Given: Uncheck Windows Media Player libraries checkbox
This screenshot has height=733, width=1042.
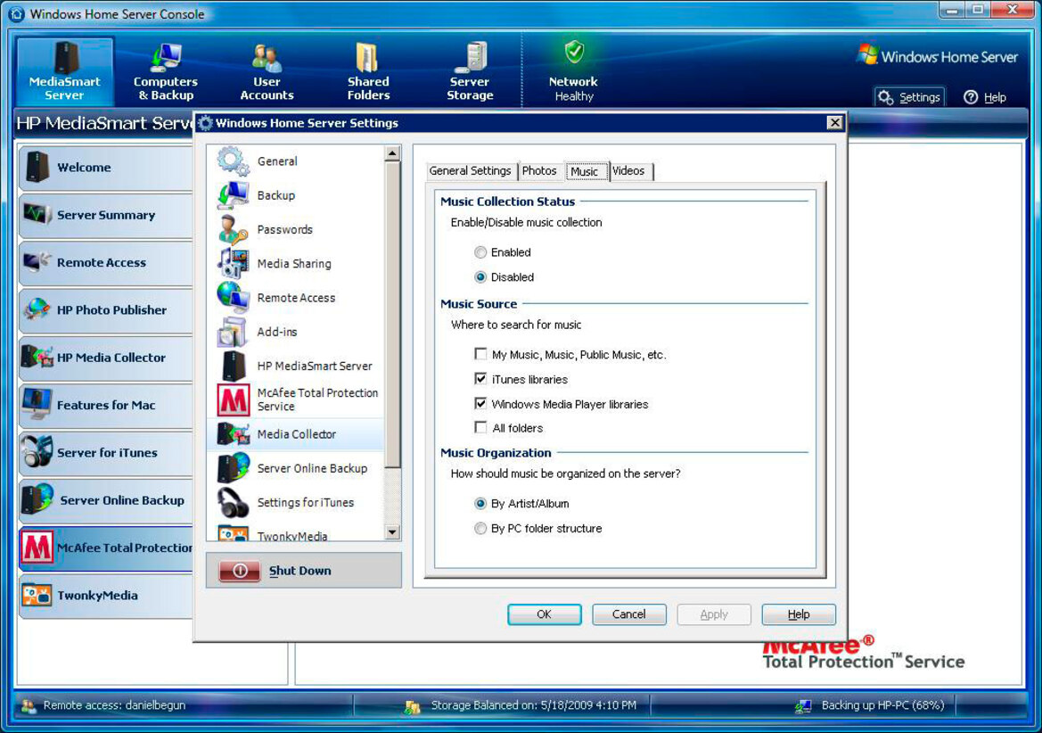Looking at the screenshot, I should pos(480,403).
